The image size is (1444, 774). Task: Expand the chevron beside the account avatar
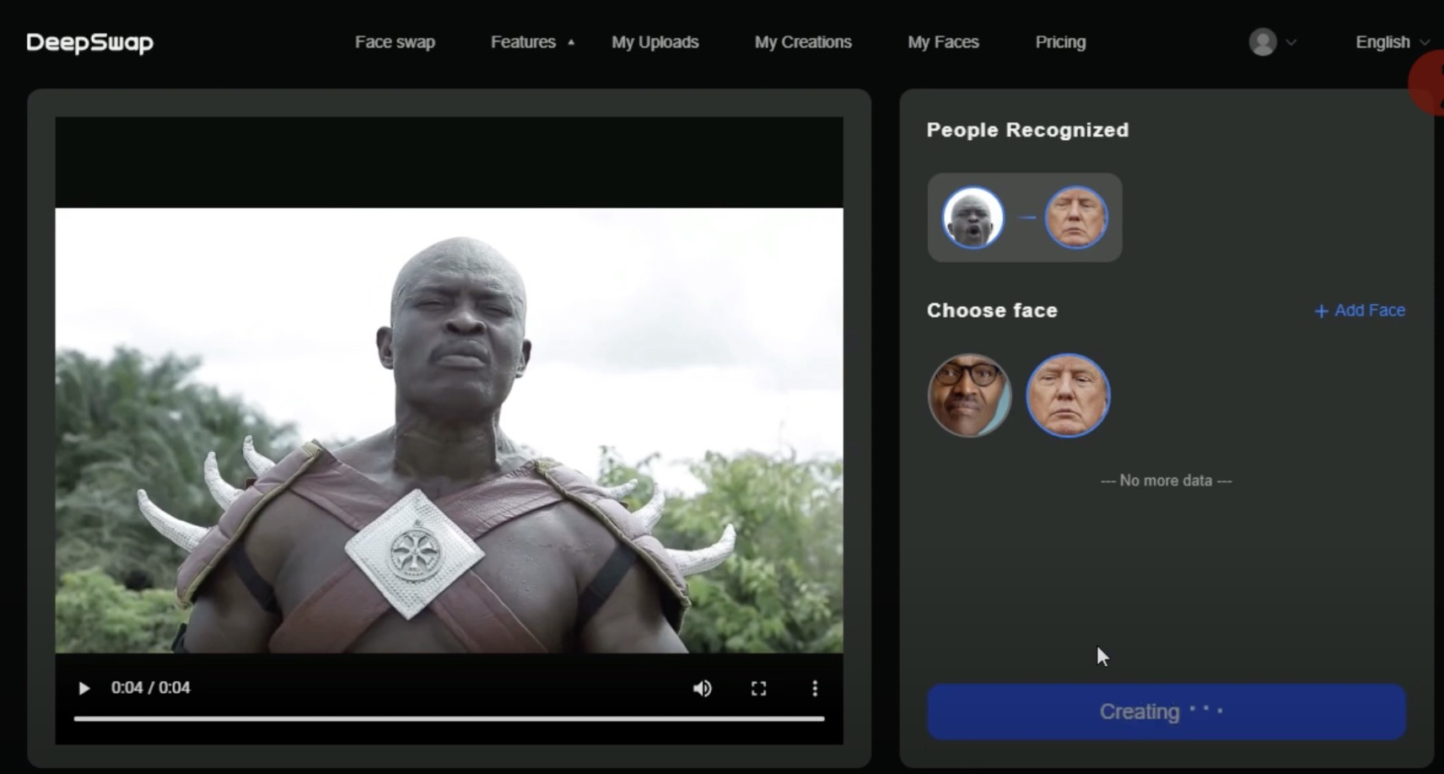(x=1291, y=42)
